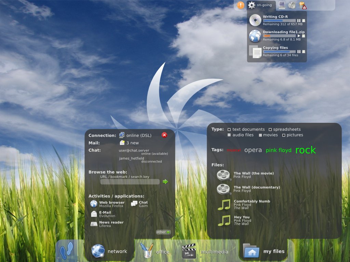Collapse the on-going tasks panel
The height and width of the screenshot is (262, 350).
(x=260, y=5)
